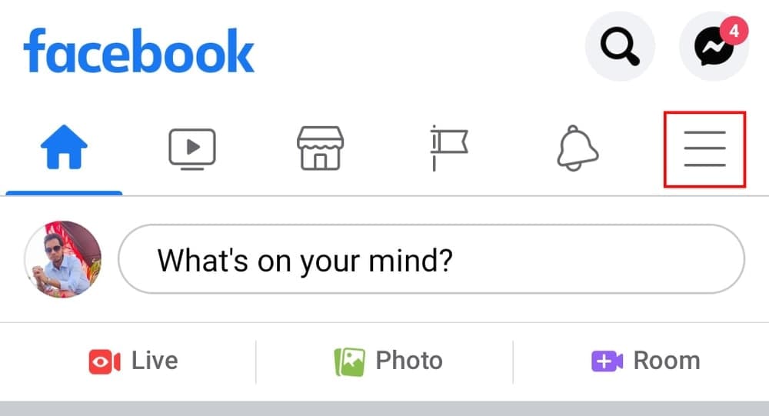Expand the hamburger menu

(704, 148)
